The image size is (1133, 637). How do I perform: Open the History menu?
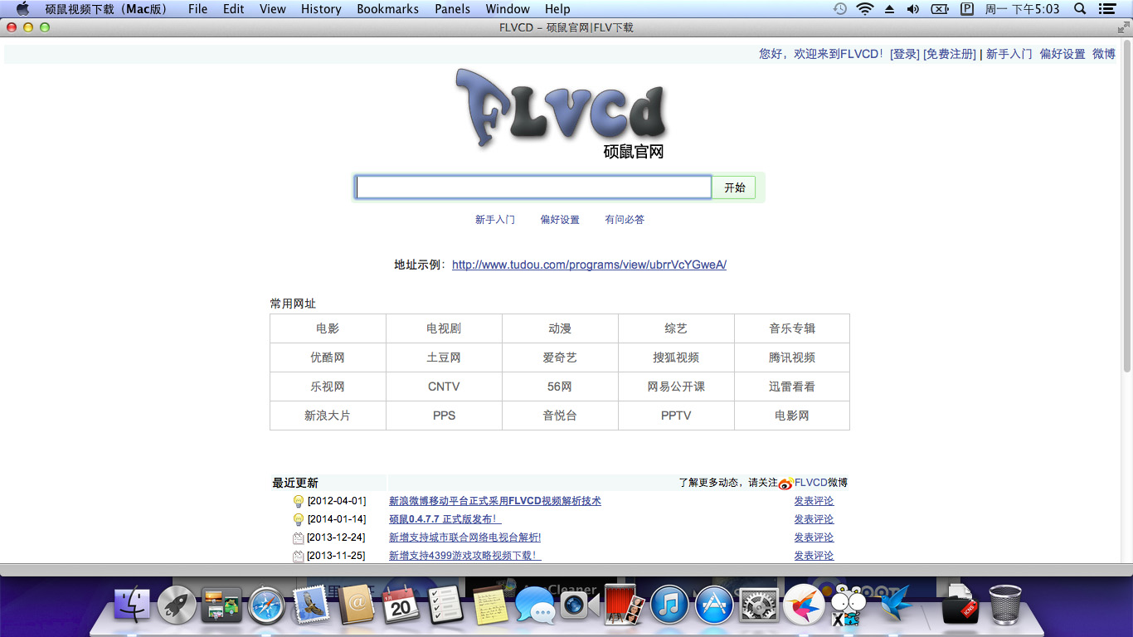coord(321,9)
